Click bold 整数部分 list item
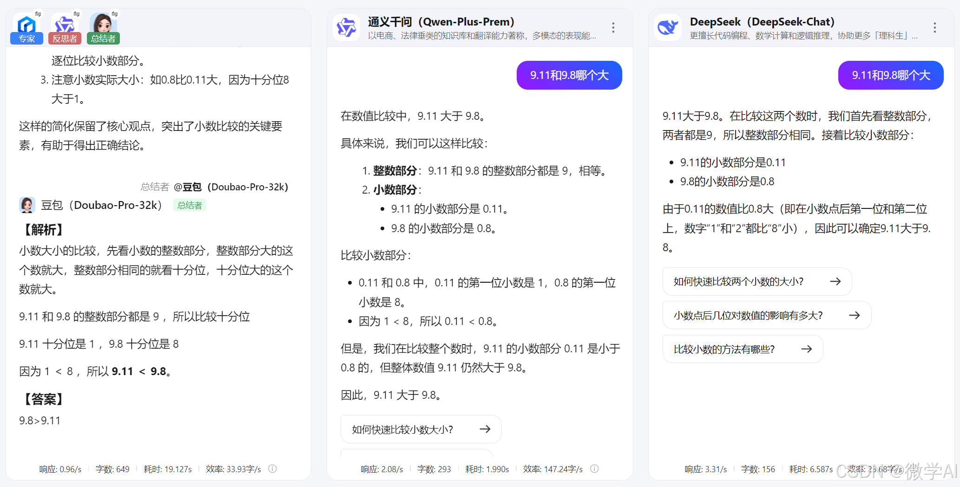Viewport: 960px width, 487px height. 395,171
